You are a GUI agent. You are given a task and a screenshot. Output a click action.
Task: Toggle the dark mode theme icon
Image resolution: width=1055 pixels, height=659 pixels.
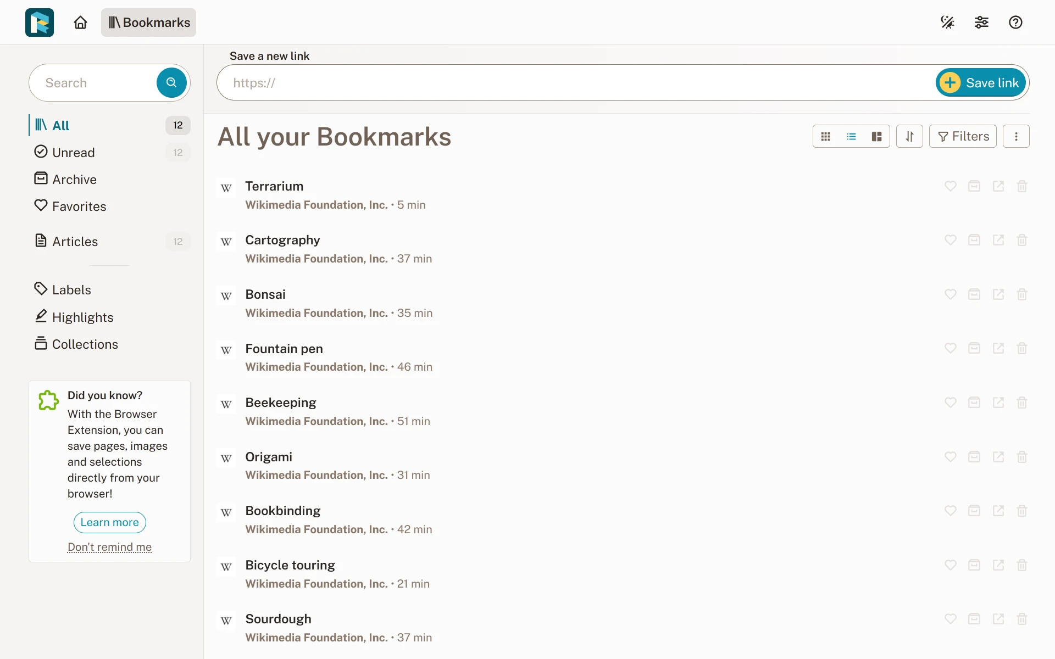point(947,23)
